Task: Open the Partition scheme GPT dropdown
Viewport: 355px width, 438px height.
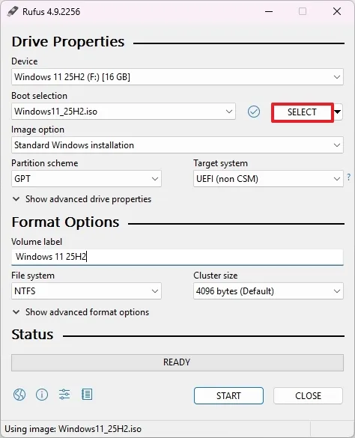Action: click(x=86, y=179)
